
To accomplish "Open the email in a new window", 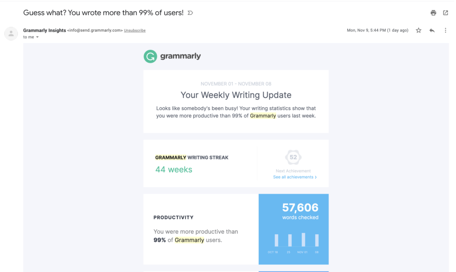I will pyautogui.click(x=446, y=13).
